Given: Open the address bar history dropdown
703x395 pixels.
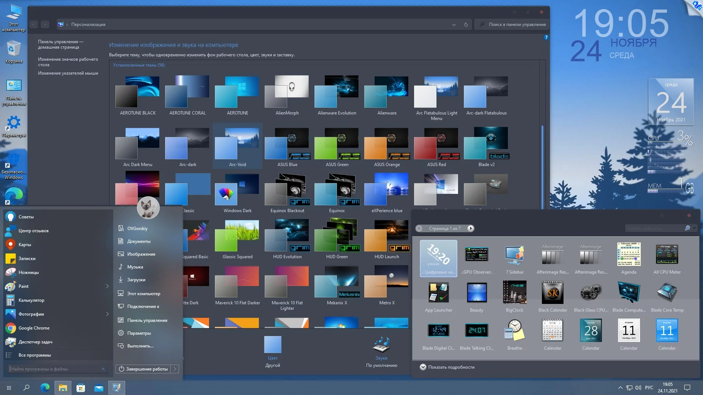Looking at the screenshot, I should click(454, 25).
